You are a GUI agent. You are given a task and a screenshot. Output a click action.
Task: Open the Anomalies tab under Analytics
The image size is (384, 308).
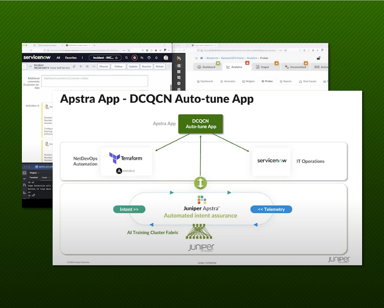tap(229, 81)
